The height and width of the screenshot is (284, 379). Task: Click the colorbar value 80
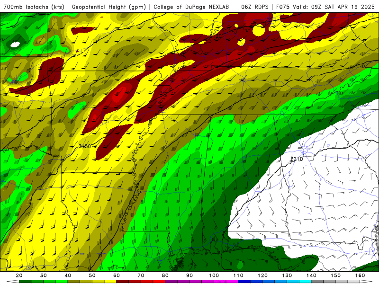pos(165,275)
